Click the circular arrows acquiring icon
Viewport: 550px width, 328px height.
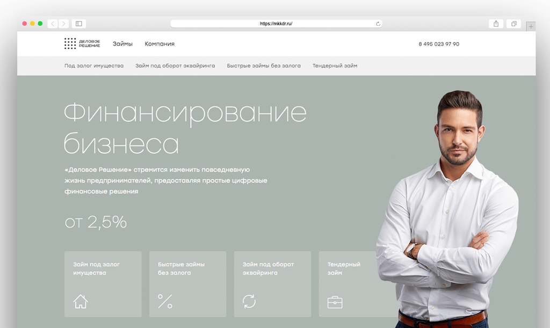click(x=249, y=301)
